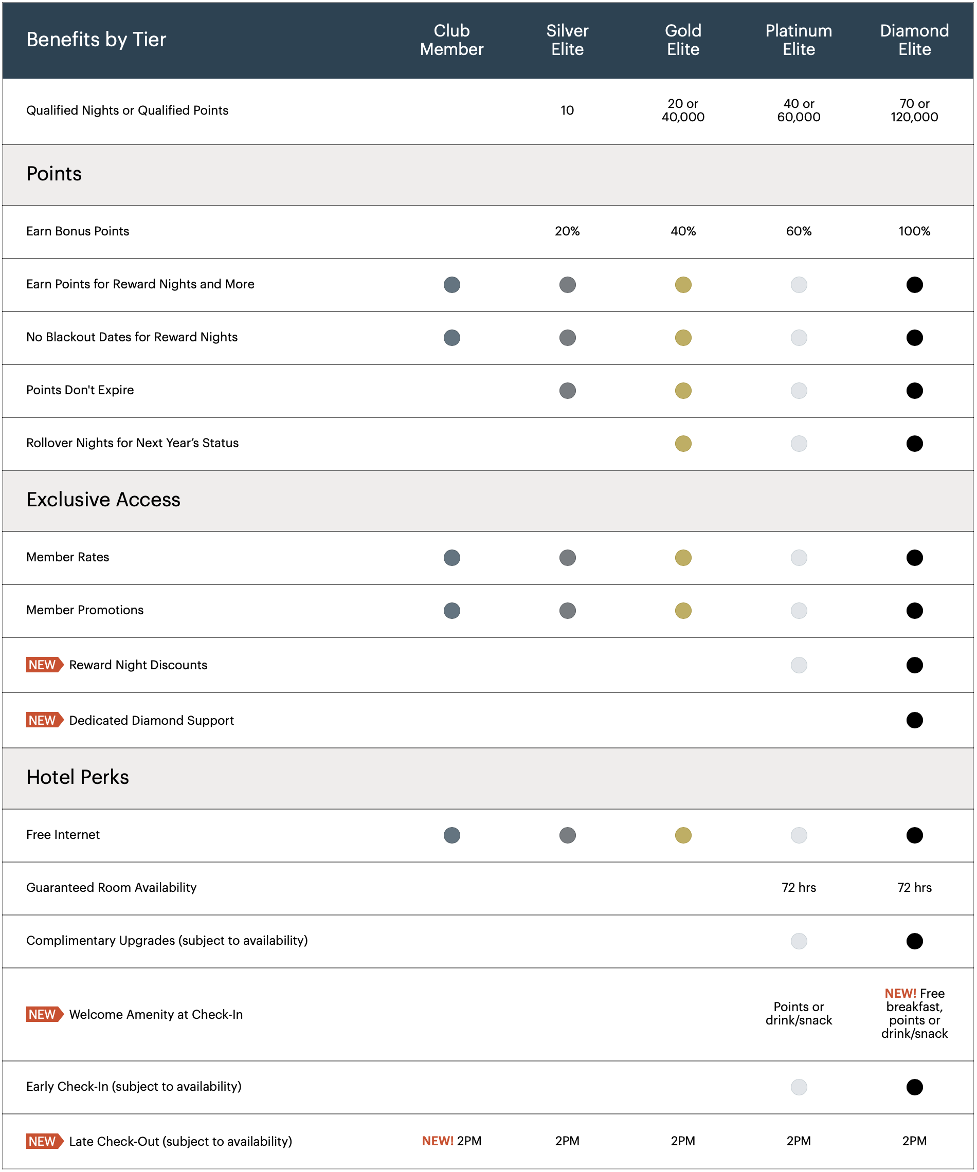Click the Guaranteed Room Availability label
This screenshot has height=1172, width=977.
point(111,887)
